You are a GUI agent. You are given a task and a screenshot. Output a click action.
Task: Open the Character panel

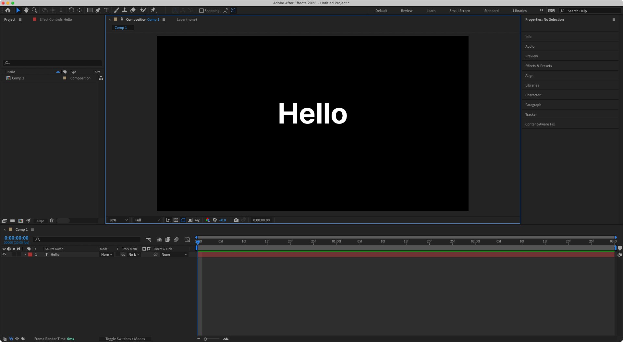pyautogui.click(x=533, y=95)
